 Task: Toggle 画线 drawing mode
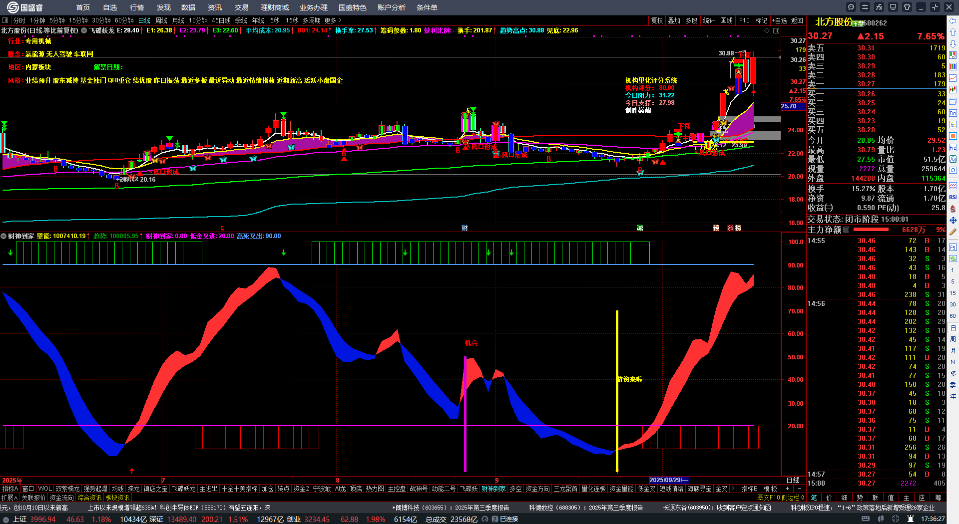tap(726, 20)
